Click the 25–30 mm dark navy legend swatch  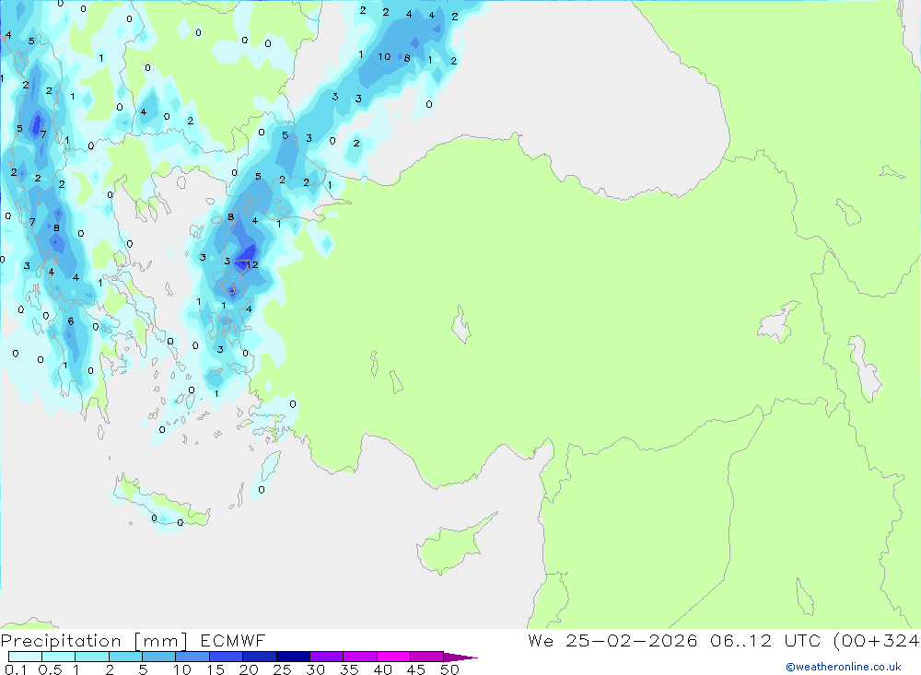293,657
